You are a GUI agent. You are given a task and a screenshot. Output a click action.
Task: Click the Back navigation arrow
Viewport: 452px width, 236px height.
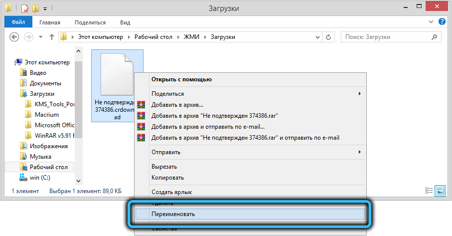14,37
